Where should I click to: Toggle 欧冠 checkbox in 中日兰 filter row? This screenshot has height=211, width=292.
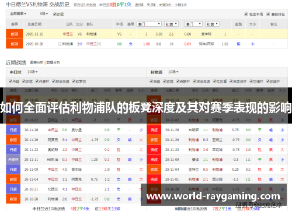[x=24, y=82]
